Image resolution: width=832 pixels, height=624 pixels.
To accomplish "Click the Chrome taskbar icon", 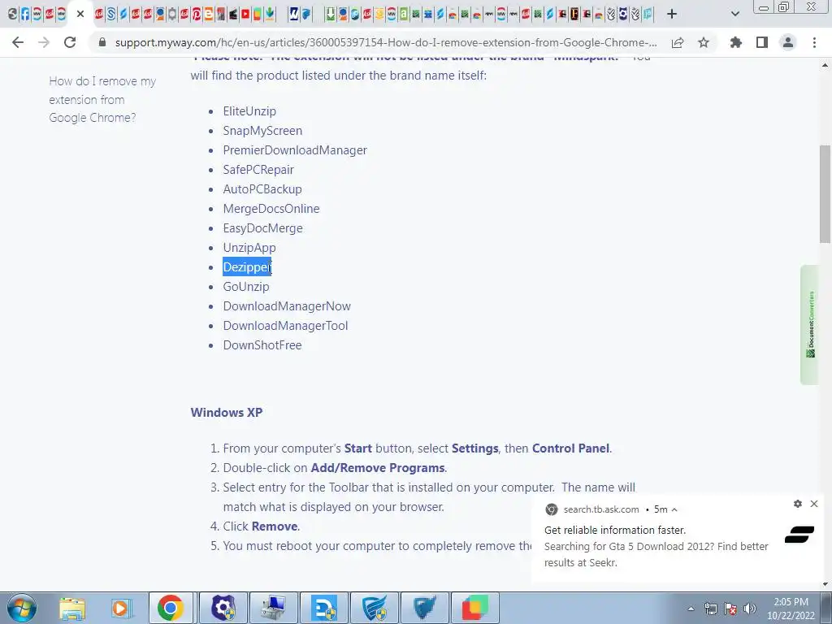I will [171, 608].
